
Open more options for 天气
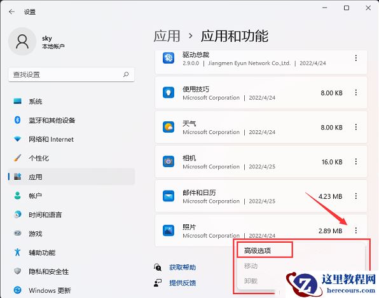point(356,127)
